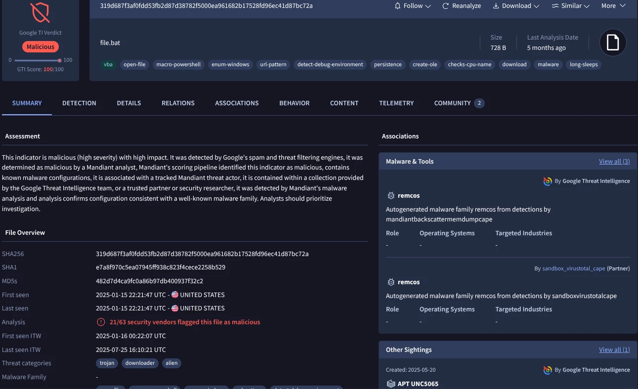Click the red alert icon beside vendor analysis
Screen dimensions: 638x389
tap(101, 322)
